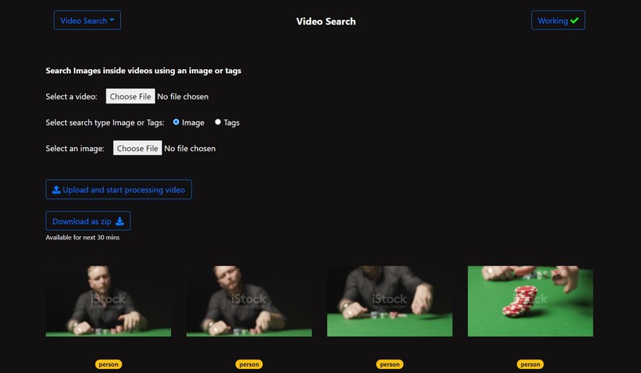Open third thumbnail of hands on table

tap(390, 301)
